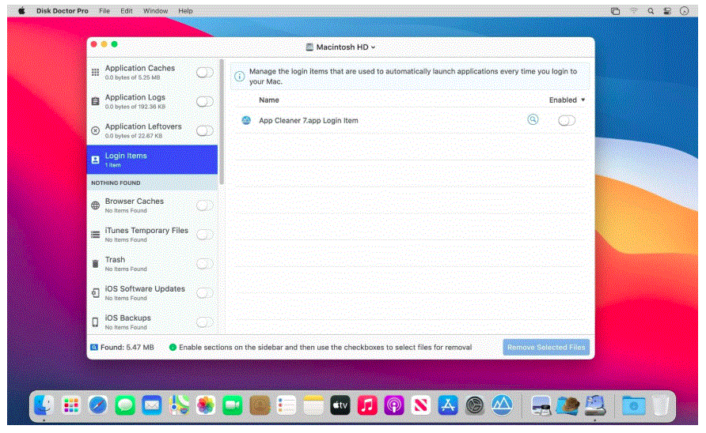
Task: Click the iTunes Temporary Files list icon
Action: click(x=96, y=235)
